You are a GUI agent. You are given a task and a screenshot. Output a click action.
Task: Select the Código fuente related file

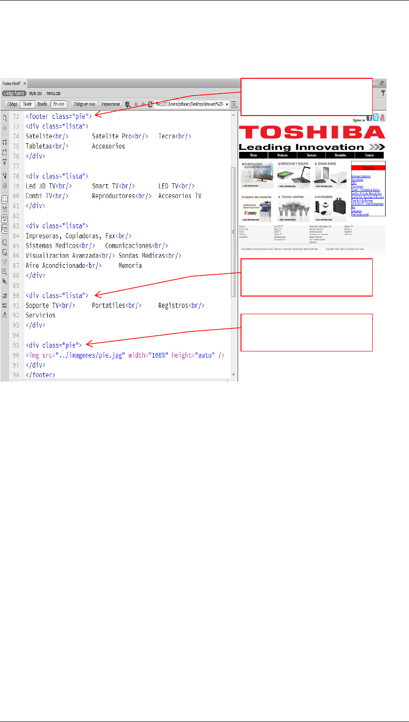tap(14, 94)
